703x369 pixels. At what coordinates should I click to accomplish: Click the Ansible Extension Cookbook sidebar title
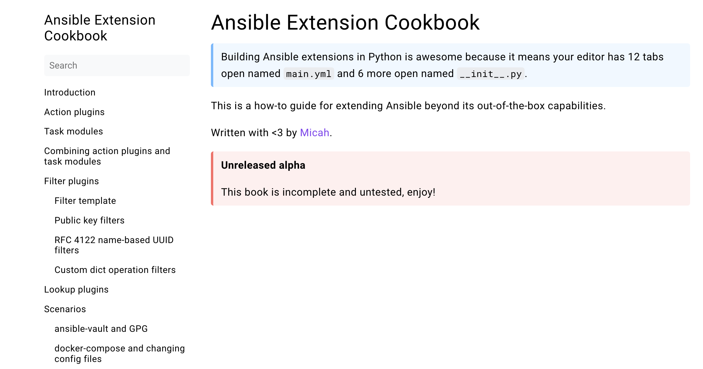[100, 28]
